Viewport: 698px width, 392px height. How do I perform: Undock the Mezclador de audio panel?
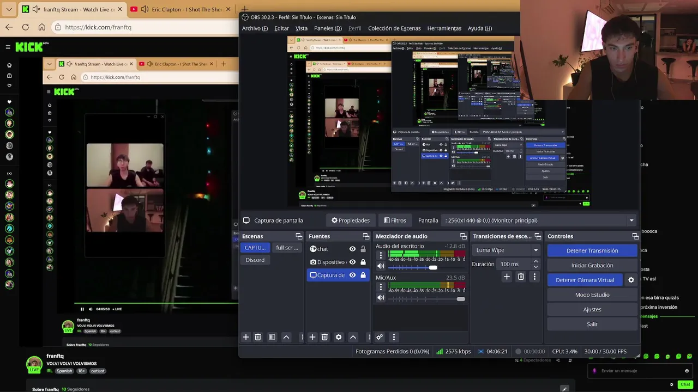click(463, 236)
